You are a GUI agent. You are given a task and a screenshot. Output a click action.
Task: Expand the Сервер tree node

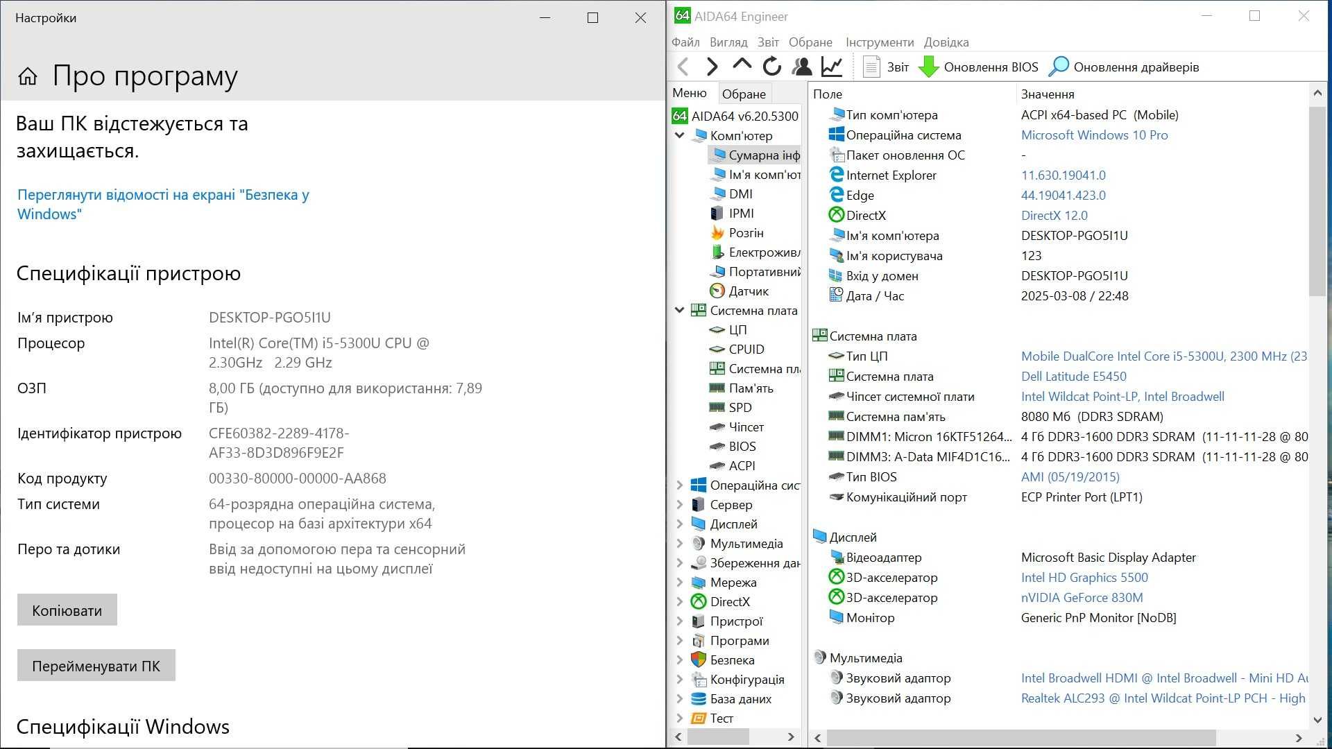[x=680, y=505]
